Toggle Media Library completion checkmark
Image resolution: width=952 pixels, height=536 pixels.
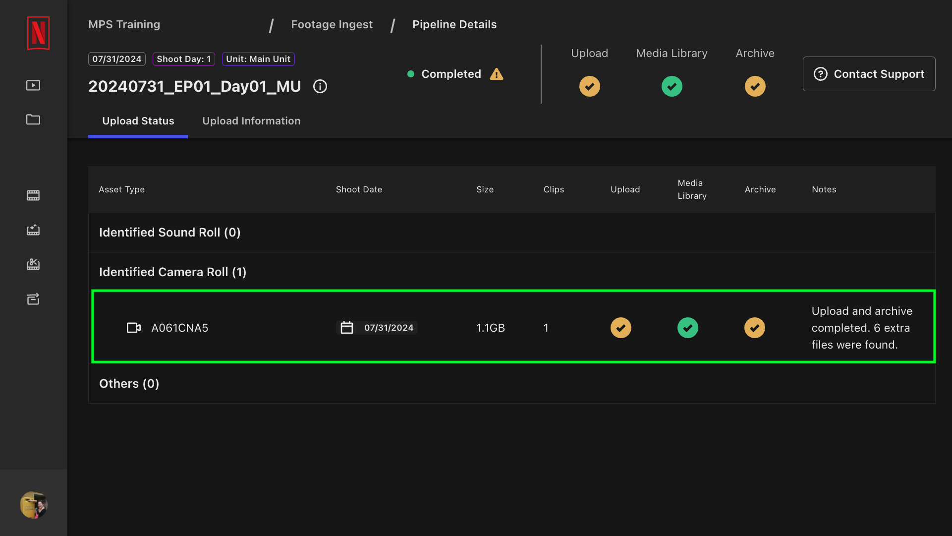pyautogui.click(x=688, y=327)
